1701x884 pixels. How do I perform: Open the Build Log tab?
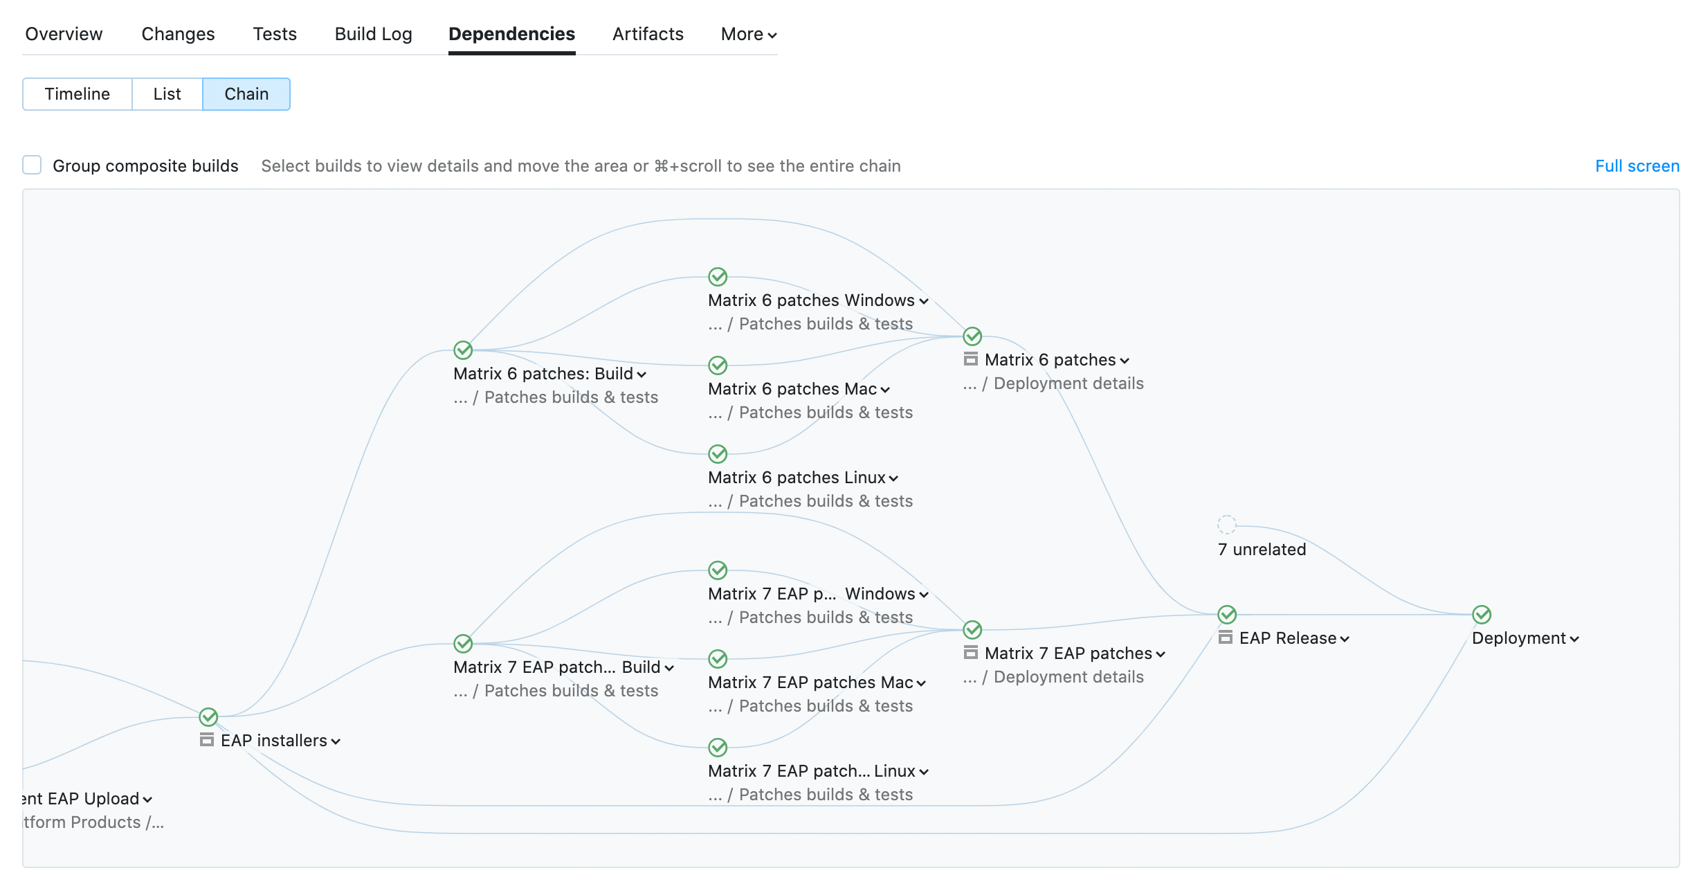373,34
